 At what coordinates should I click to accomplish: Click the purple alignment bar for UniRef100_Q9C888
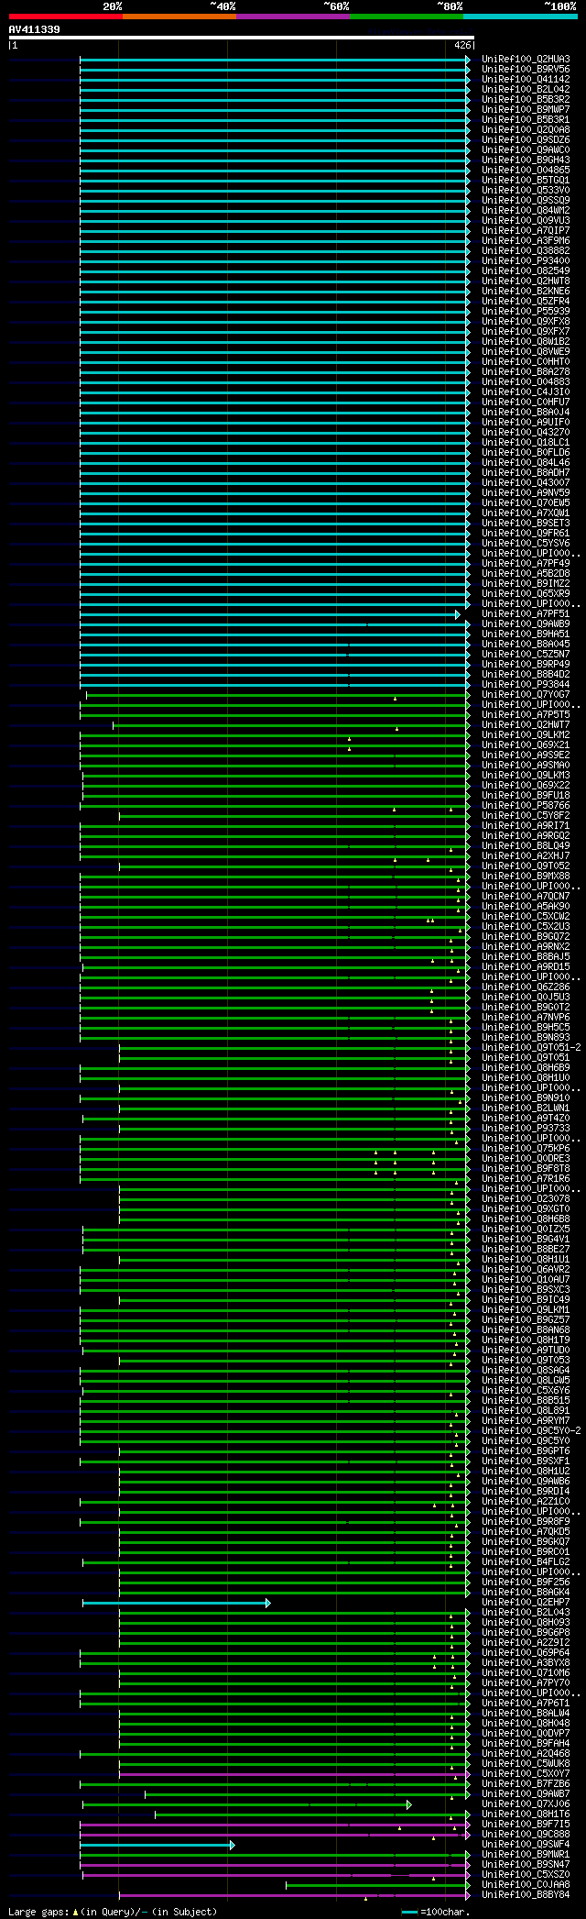275,1835
